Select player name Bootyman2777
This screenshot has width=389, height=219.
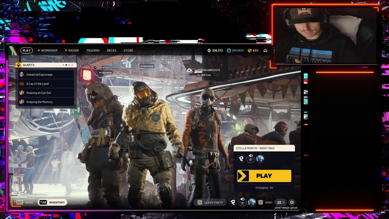(x=107, y=68)
